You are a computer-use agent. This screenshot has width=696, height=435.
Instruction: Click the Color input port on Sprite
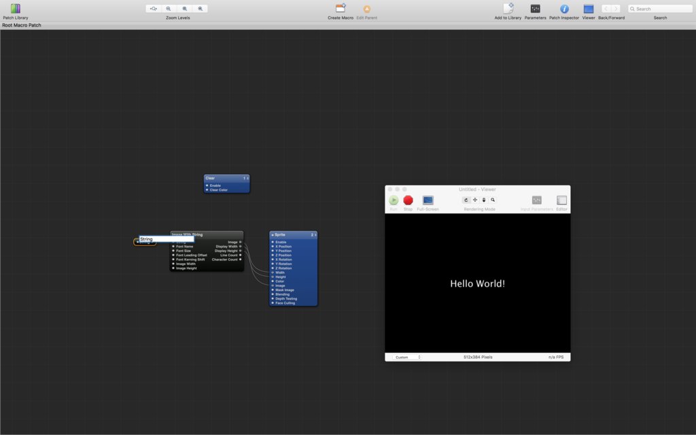[273, 281]
